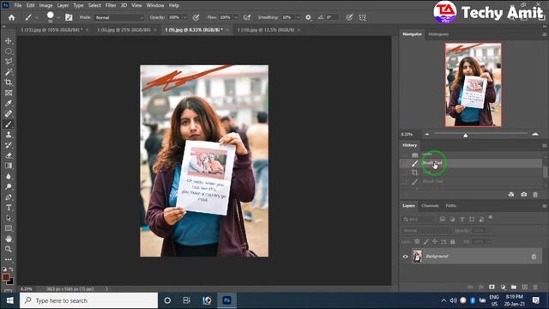Open layer blend mode Normal dropdown

(426, 231)
